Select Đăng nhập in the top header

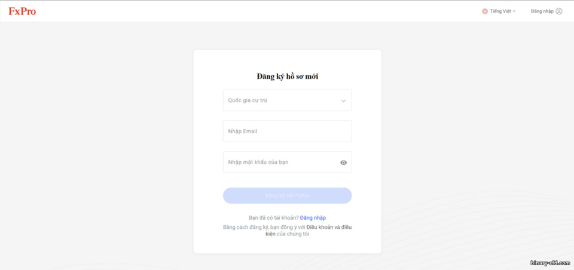coord(542,11)
